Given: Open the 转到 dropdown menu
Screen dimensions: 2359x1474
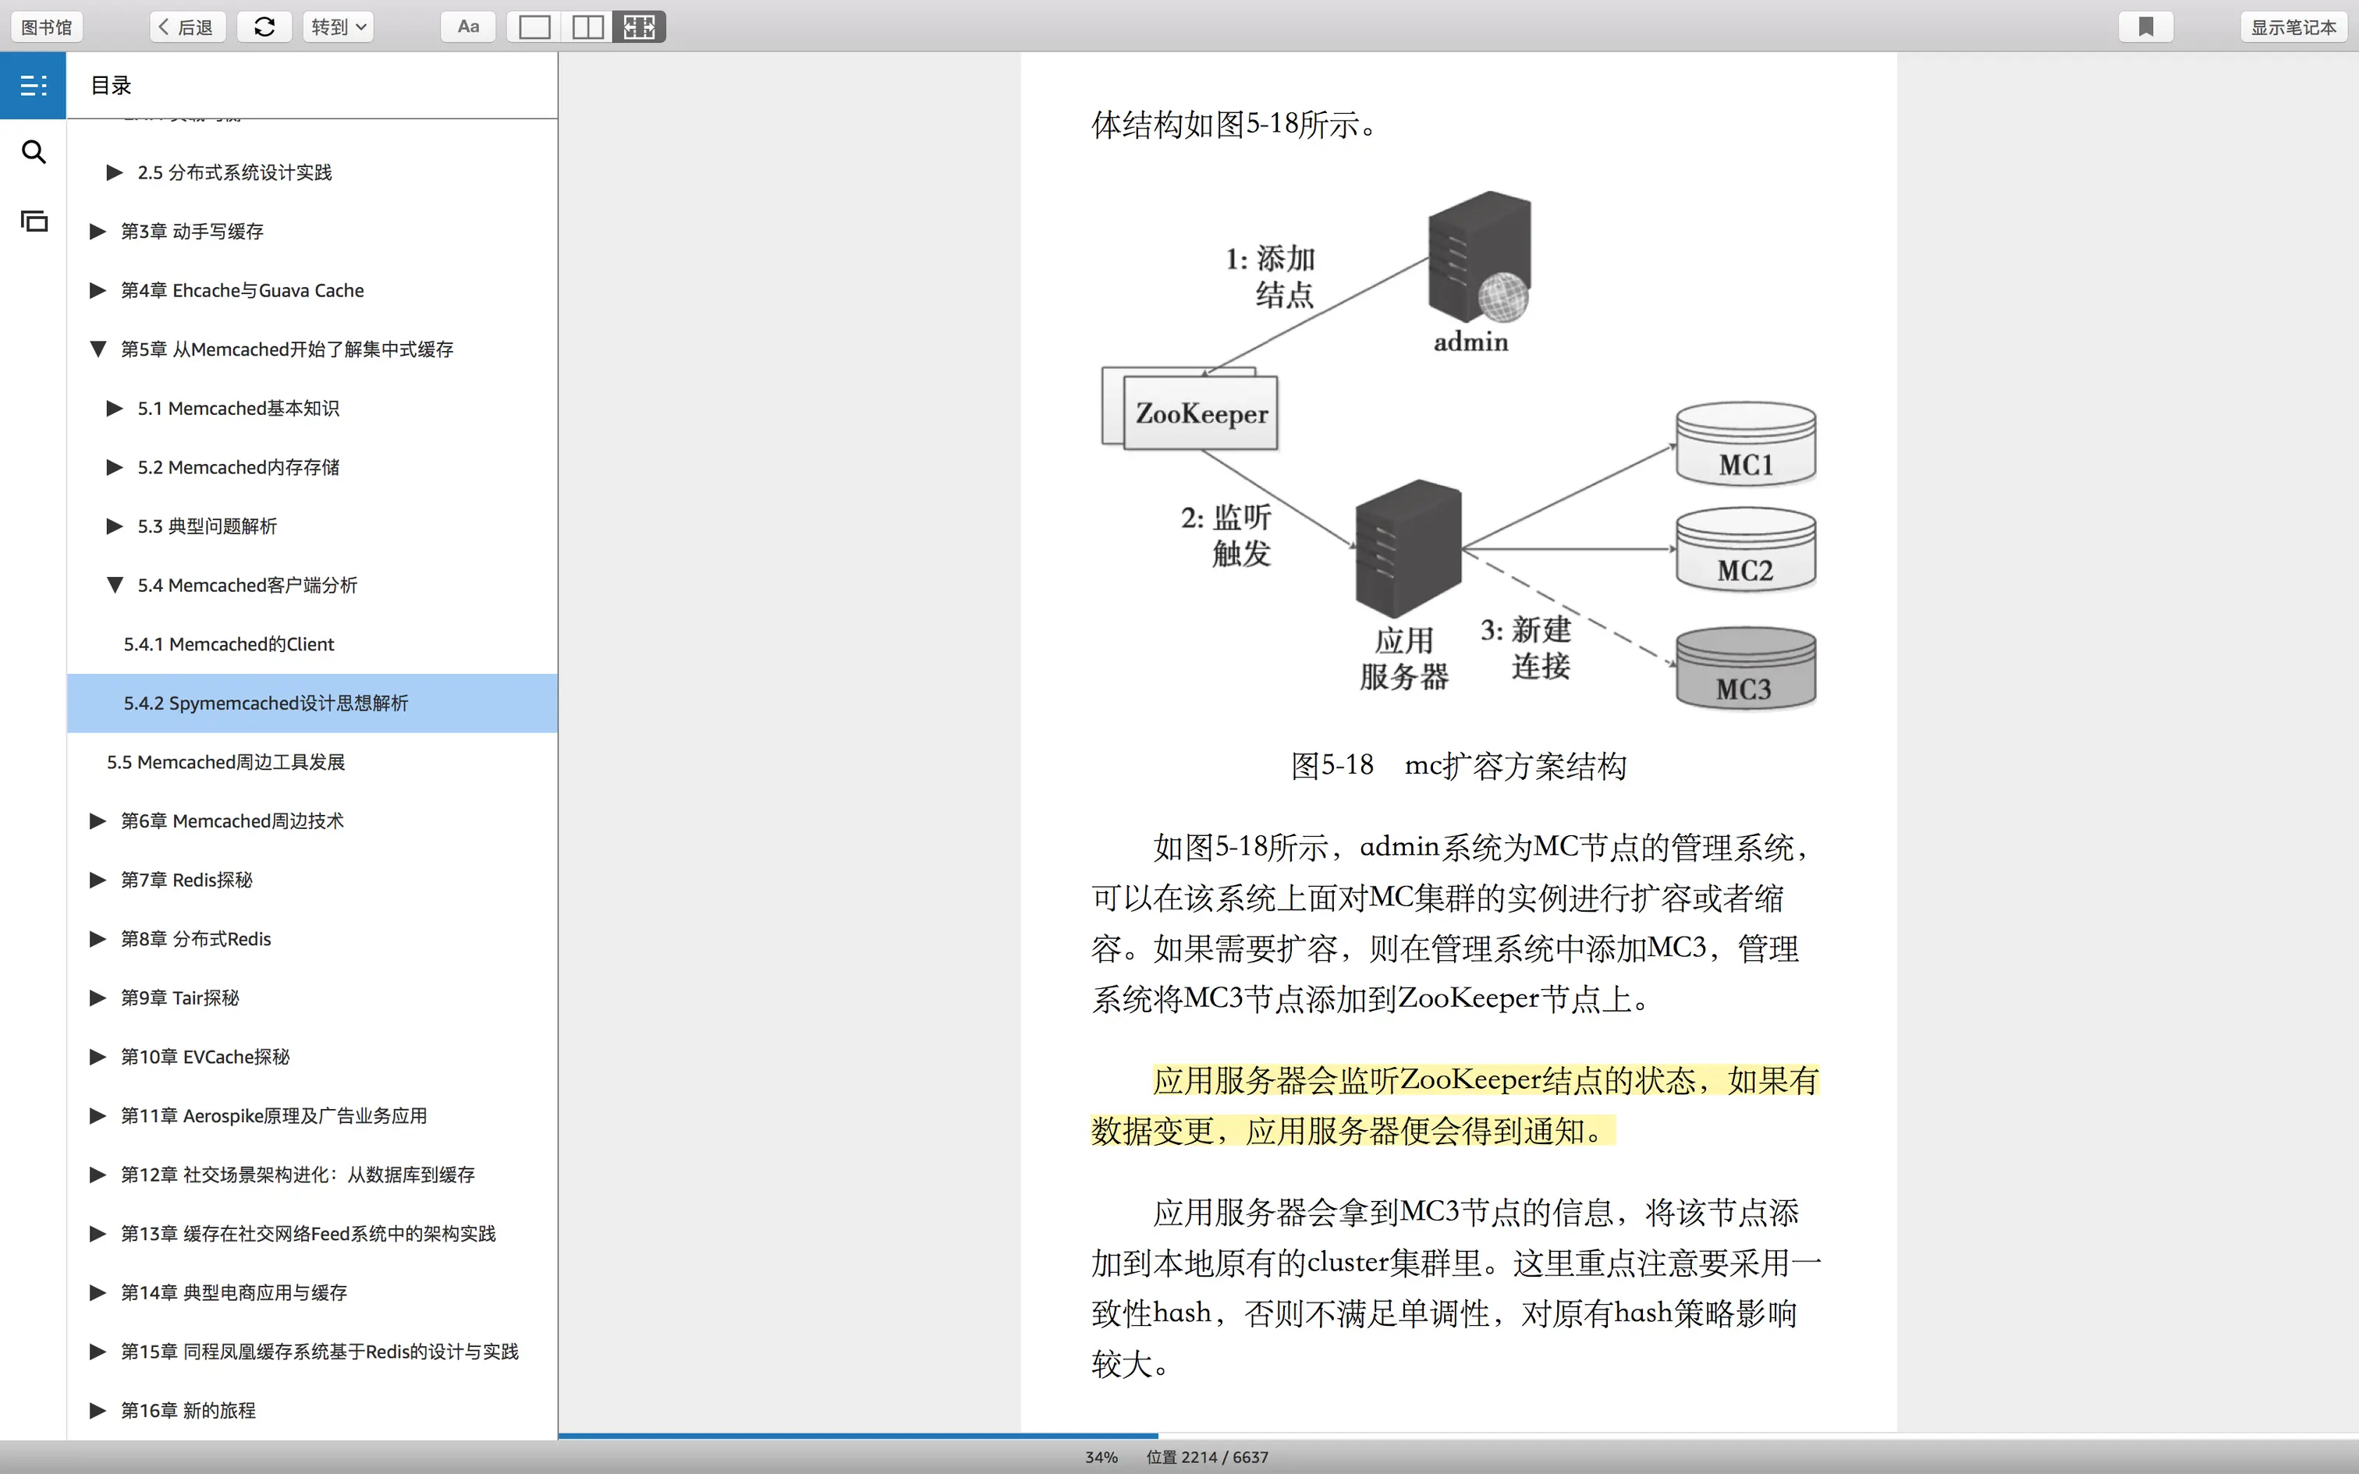Looking at the screenshot, I should point(339,27).
